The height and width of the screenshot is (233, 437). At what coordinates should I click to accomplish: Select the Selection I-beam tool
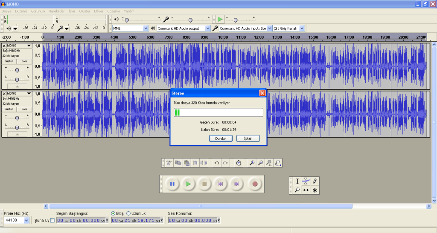[x=297, y=181]
